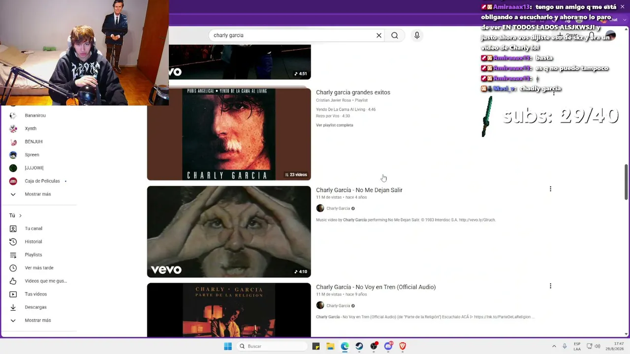Click the Ver más tarde clock icon
Image resolution: width=630 pixels, height=354 pixels.
tap(13, 268)
